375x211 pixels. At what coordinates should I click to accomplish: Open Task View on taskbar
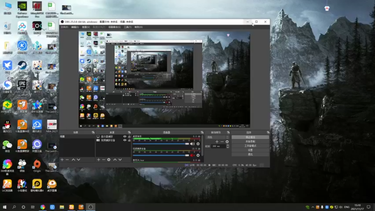point(33,207)
